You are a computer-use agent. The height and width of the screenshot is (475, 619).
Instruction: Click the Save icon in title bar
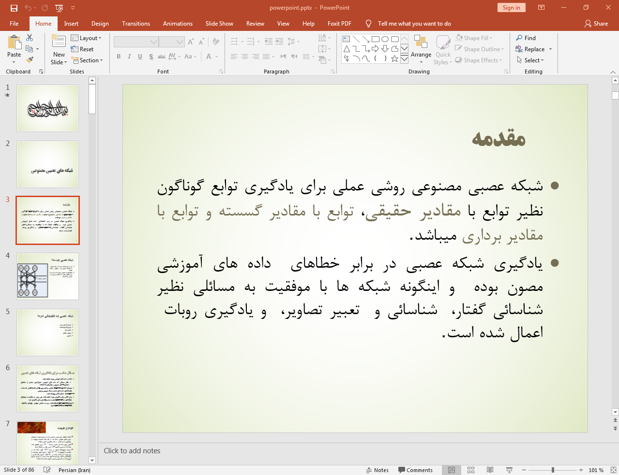(x=14, y=8)
